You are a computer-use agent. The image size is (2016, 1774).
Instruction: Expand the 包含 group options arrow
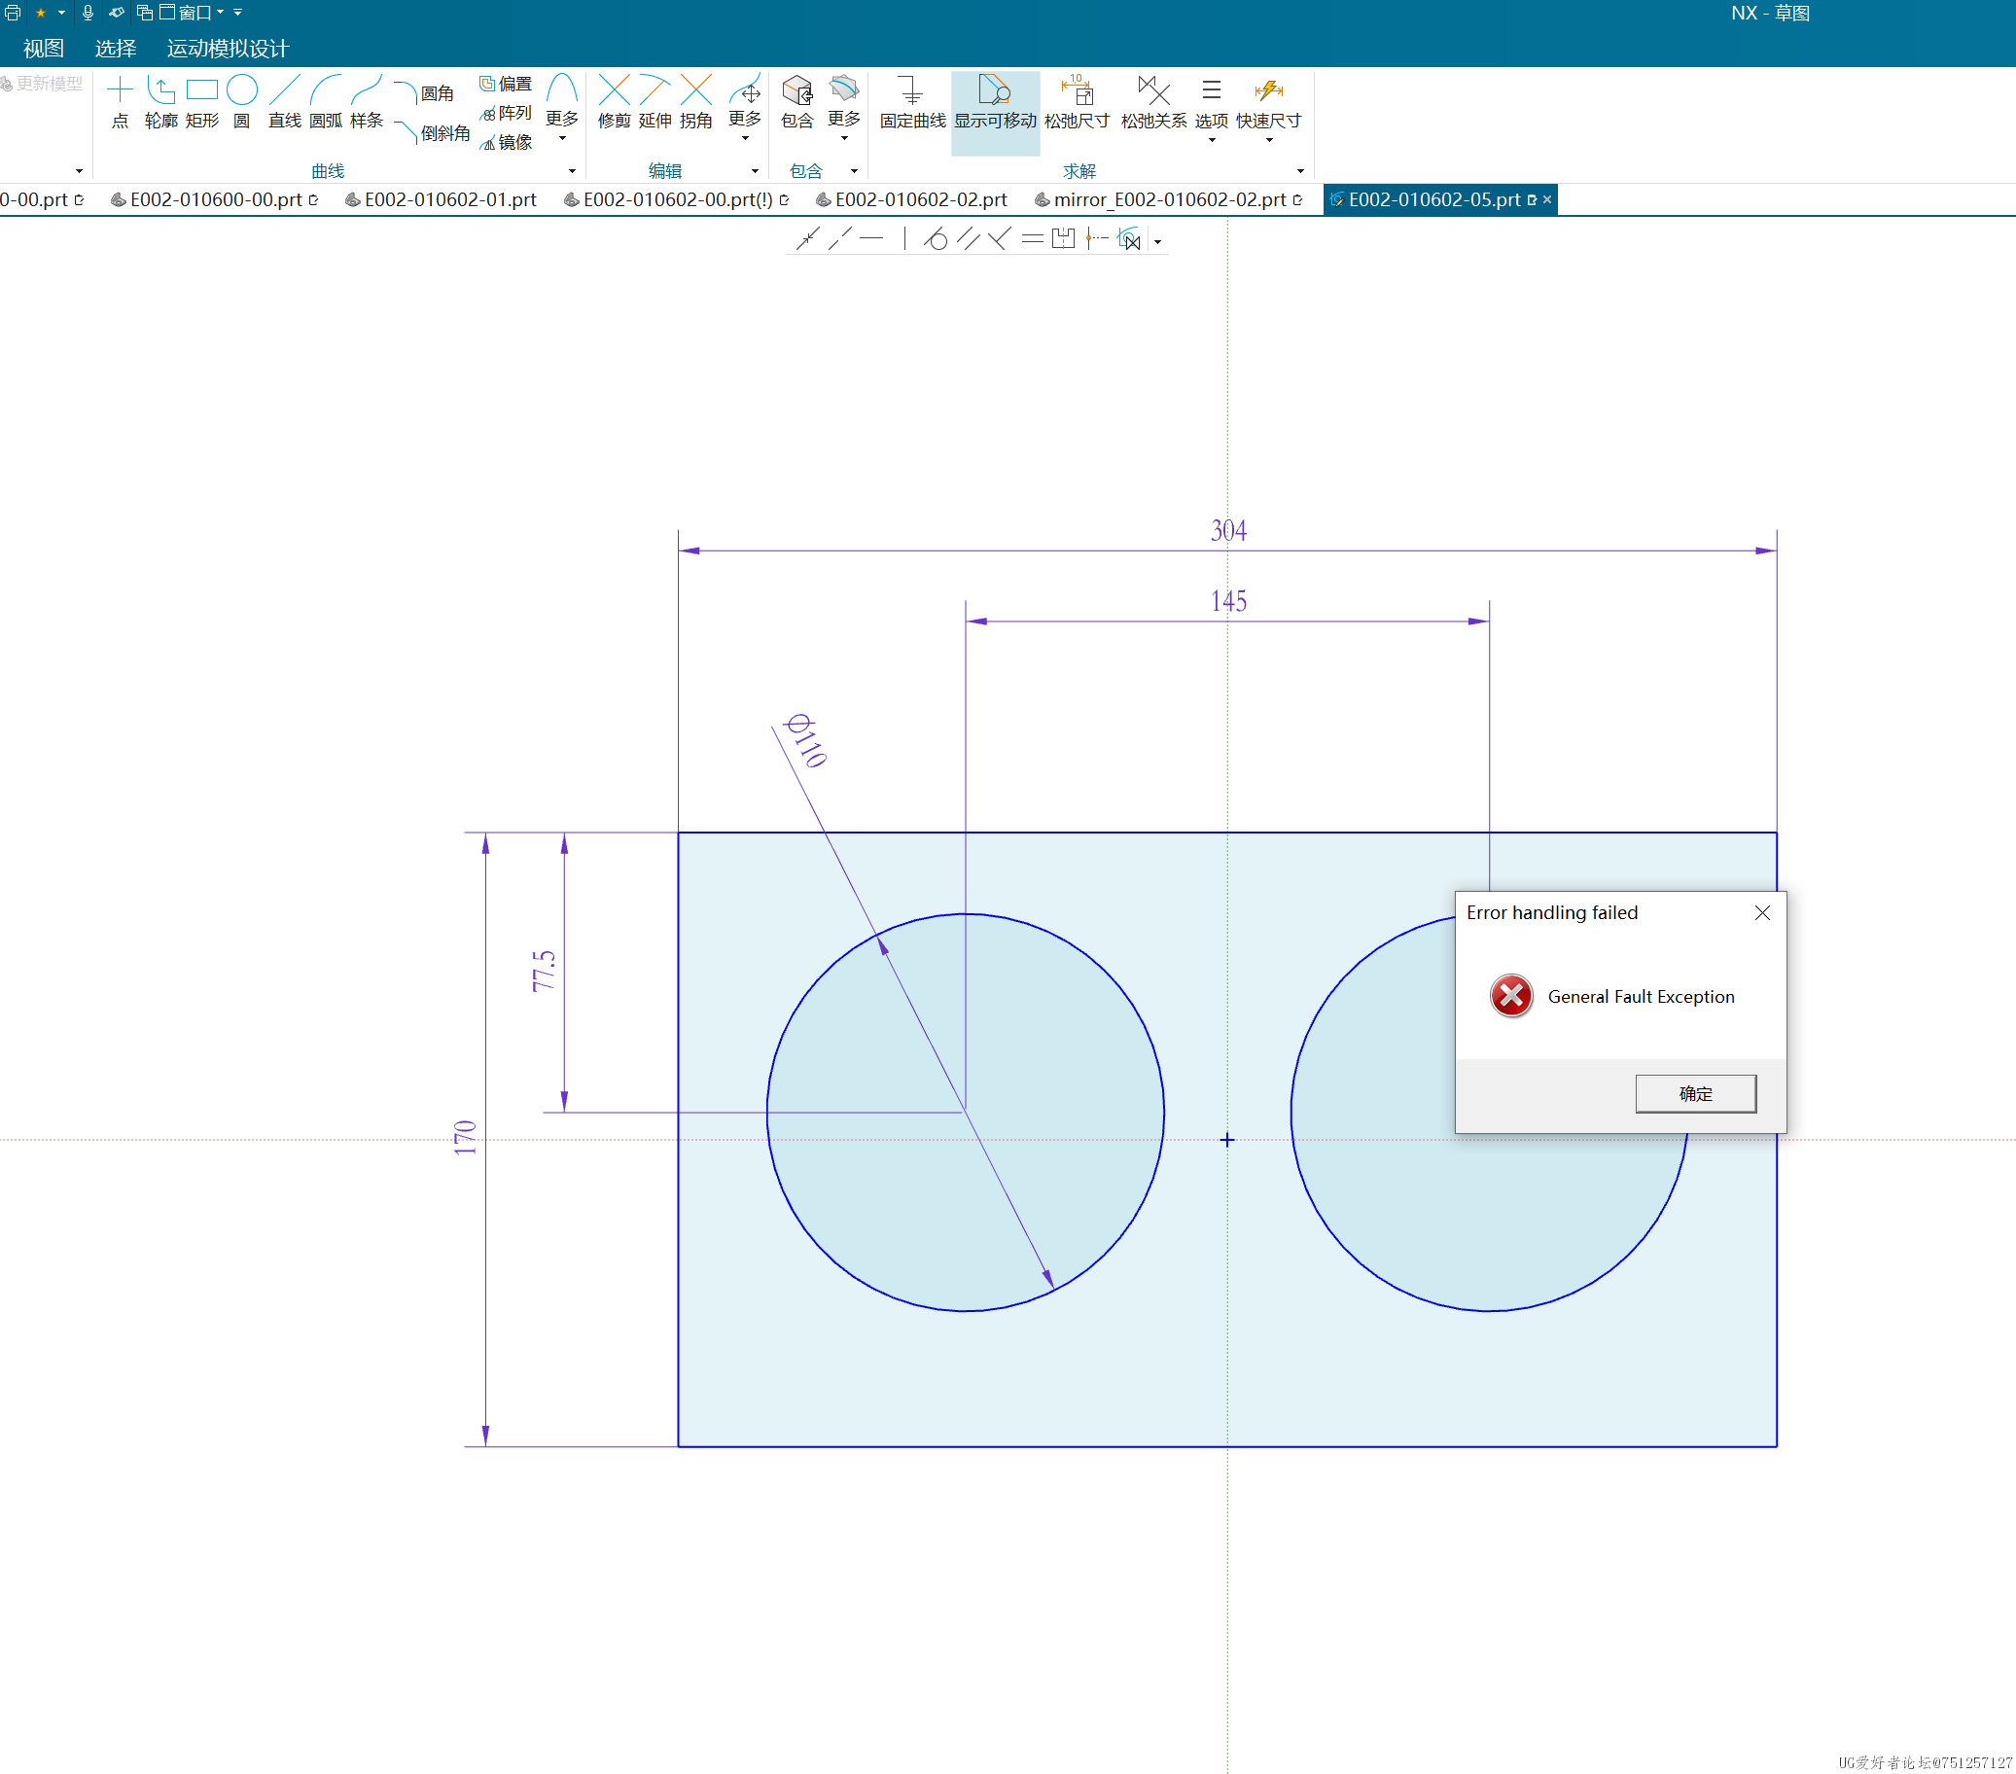click(x=854, y=172)
